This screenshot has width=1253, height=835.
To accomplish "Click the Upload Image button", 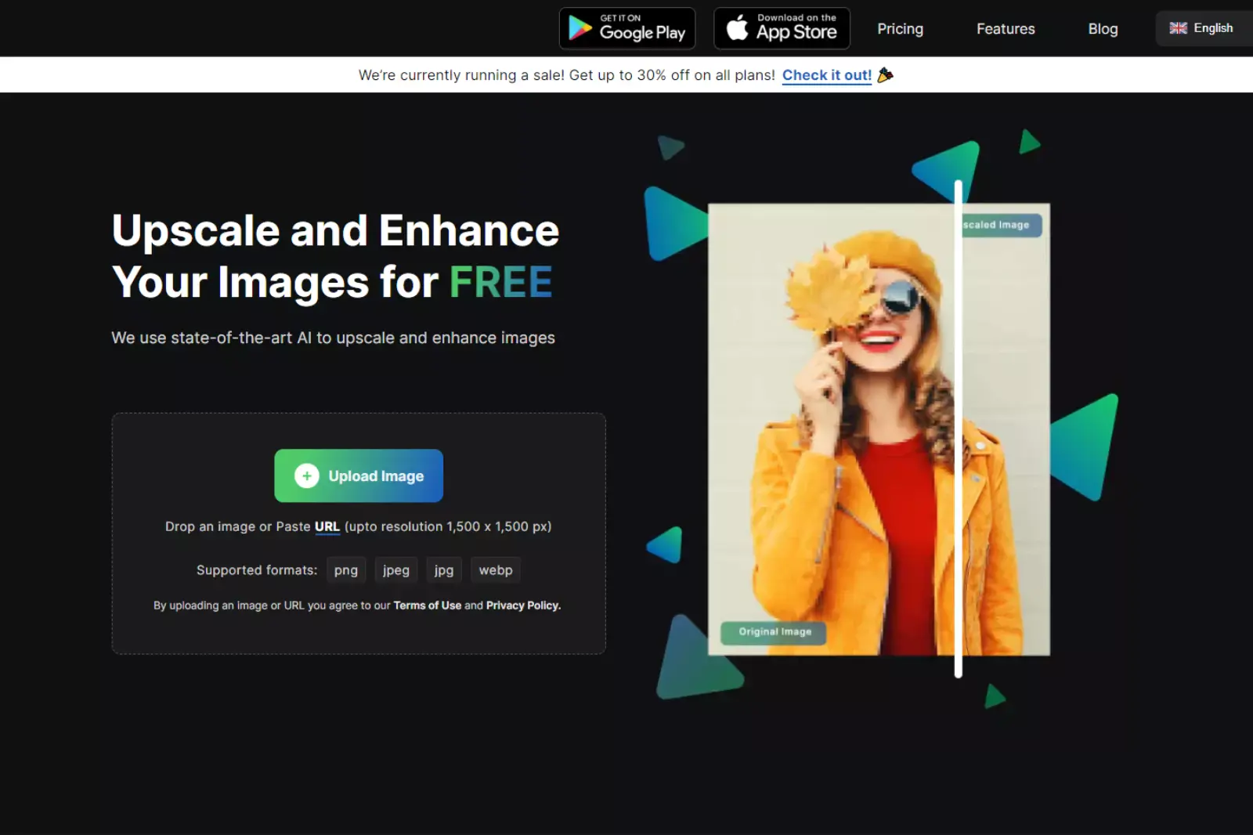I will point(359,475).
